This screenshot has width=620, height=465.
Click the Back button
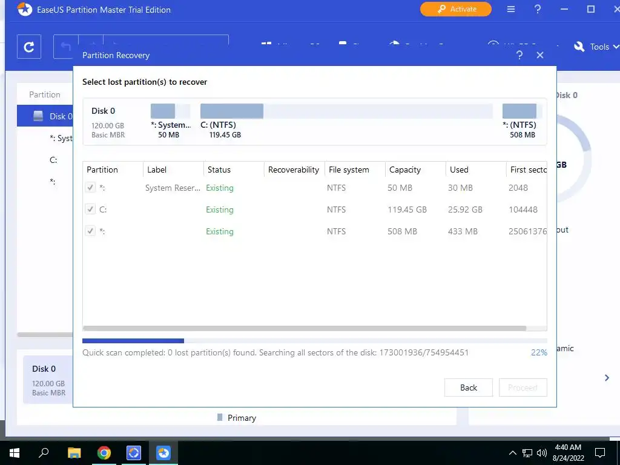(x=469, y=387)
